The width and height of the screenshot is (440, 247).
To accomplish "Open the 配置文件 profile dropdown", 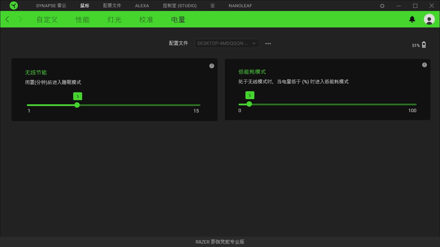I will tap(227, 43).
